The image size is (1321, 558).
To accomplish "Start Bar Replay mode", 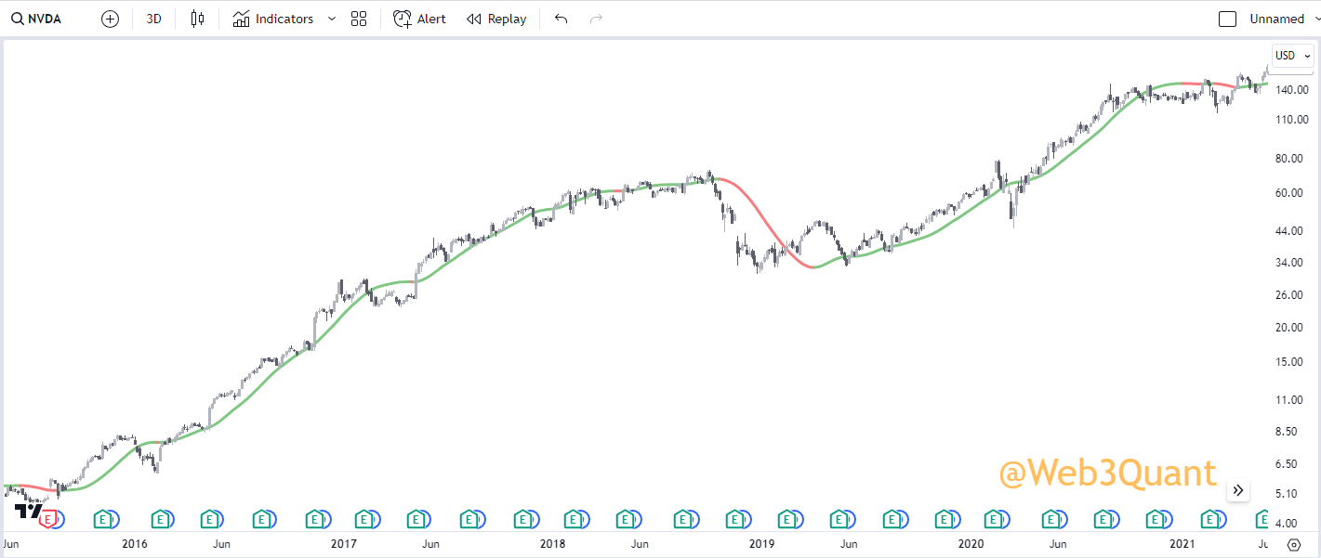I will (x=496, y=19).
